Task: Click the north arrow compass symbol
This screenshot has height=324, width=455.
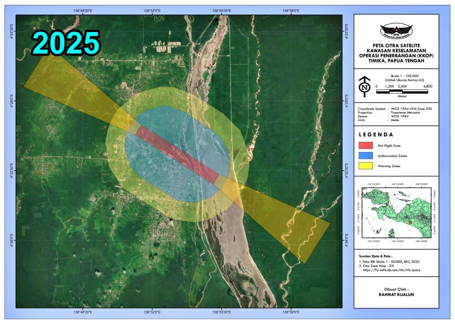Action: pyautogui.click(x=364, y=87)
